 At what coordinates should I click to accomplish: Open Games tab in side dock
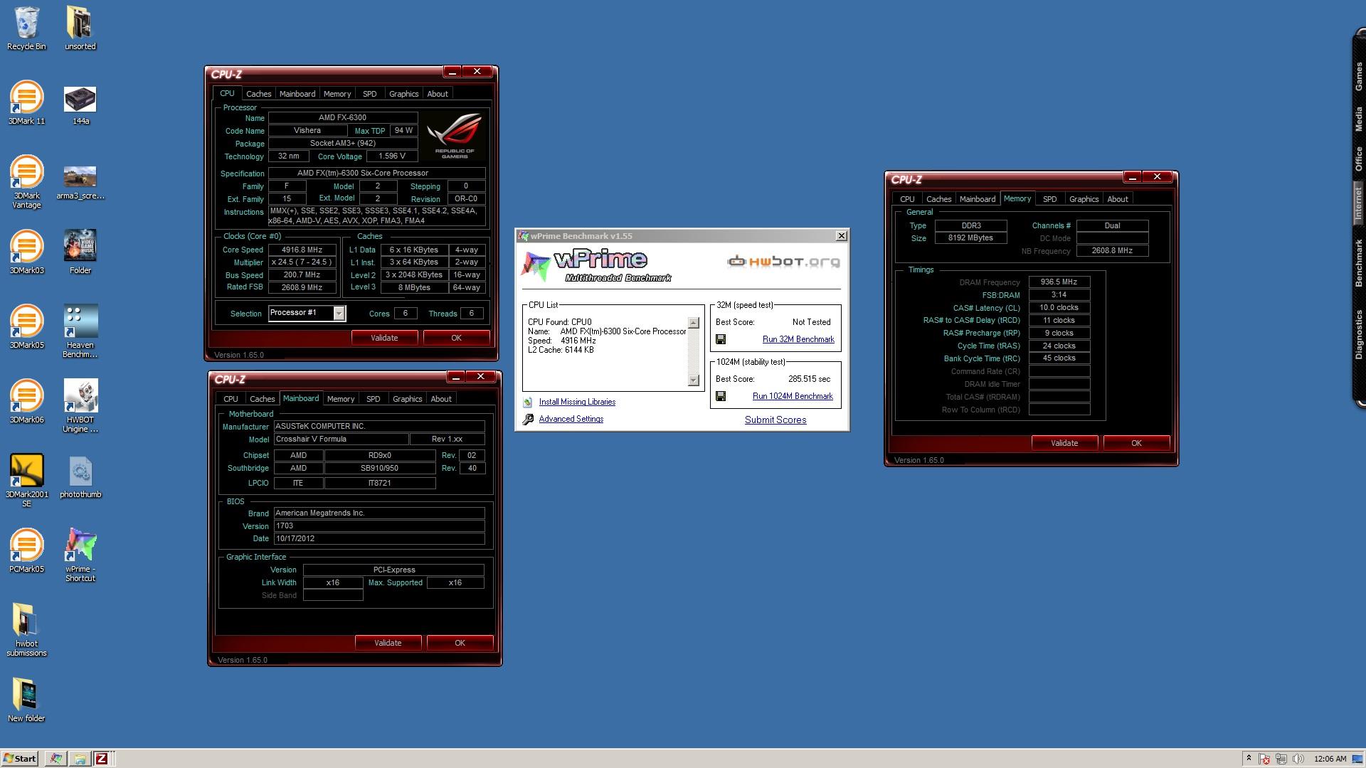pos(1358,76)
